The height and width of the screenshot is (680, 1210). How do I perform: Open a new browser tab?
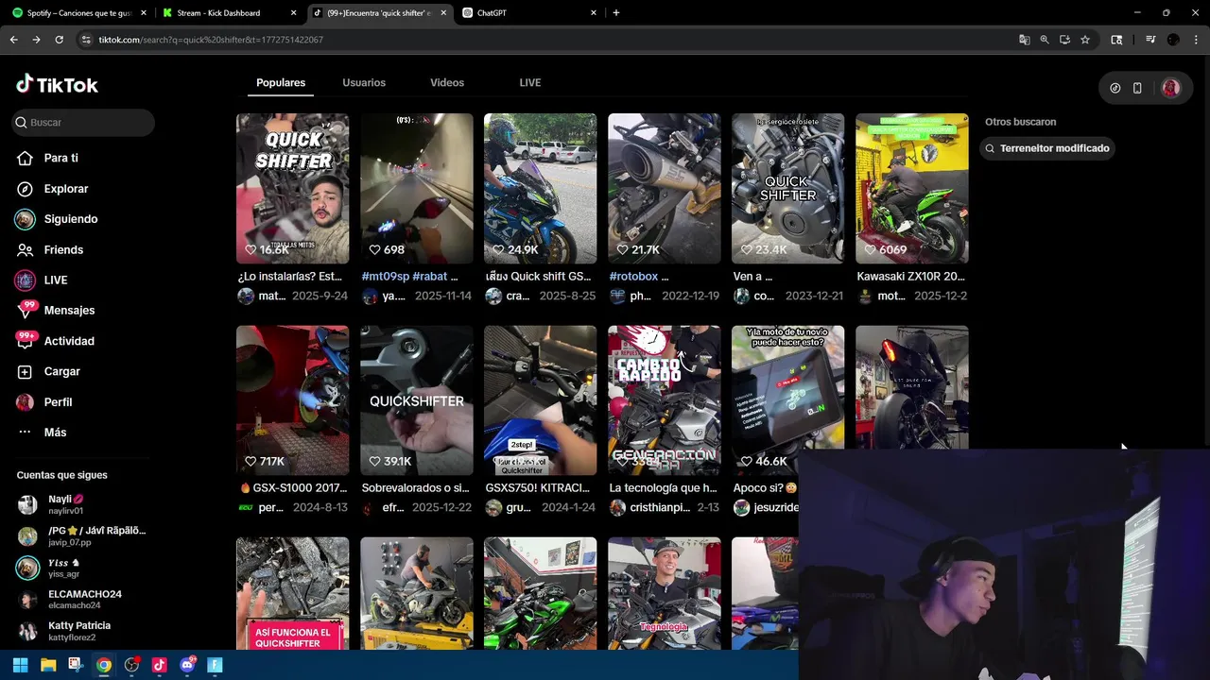coord(616,13)
